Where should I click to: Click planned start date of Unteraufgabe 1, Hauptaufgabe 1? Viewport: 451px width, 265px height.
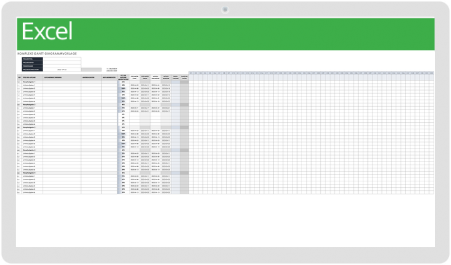pyautogui.click(x=135, y=86)
